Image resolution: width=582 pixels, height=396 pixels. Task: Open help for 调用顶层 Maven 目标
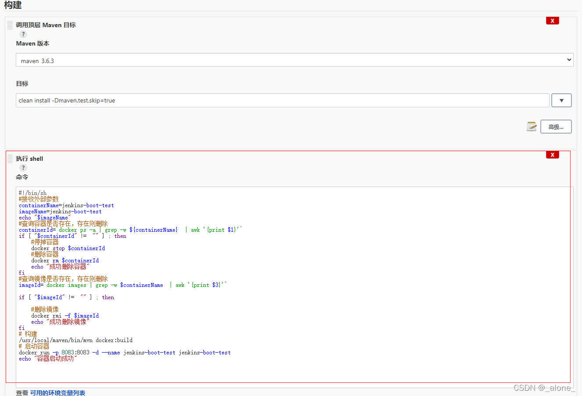[x=23, y=34]
